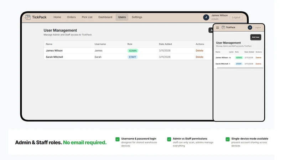This screenshot has height=160, width=285.
Task: Open the Home nav item
Action: (x=57, y=17)
